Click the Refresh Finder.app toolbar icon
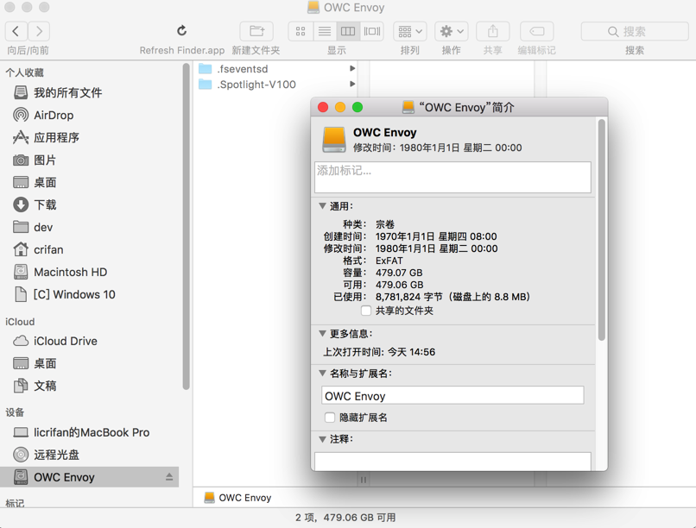The width and height of the screenshot is (696, 528). (181, 31)
